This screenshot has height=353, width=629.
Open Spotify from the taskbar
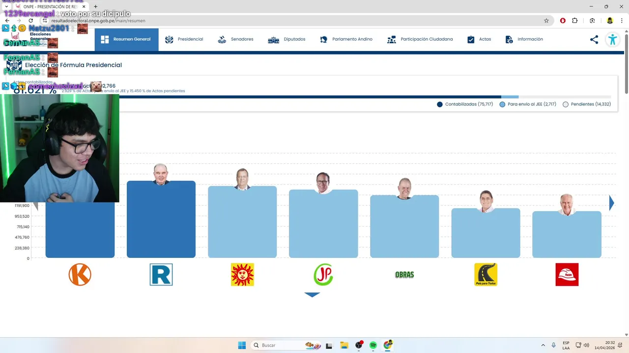point(373,345)
